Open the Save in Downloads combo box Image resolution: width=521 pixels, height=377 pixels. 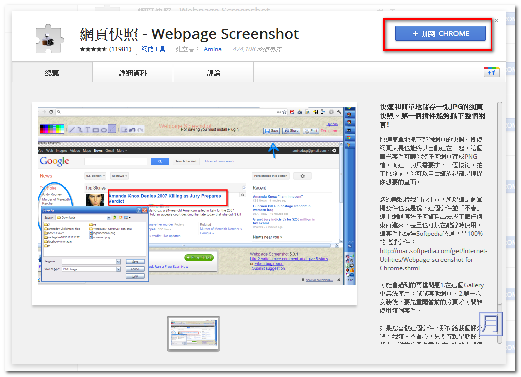tap(83, 217)
